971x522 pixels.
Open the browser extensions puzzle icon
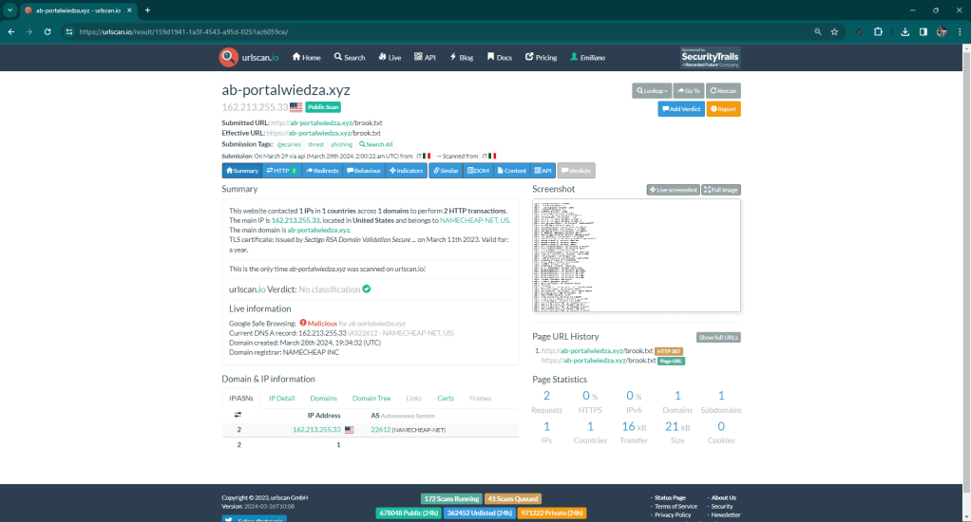[878, 31]
